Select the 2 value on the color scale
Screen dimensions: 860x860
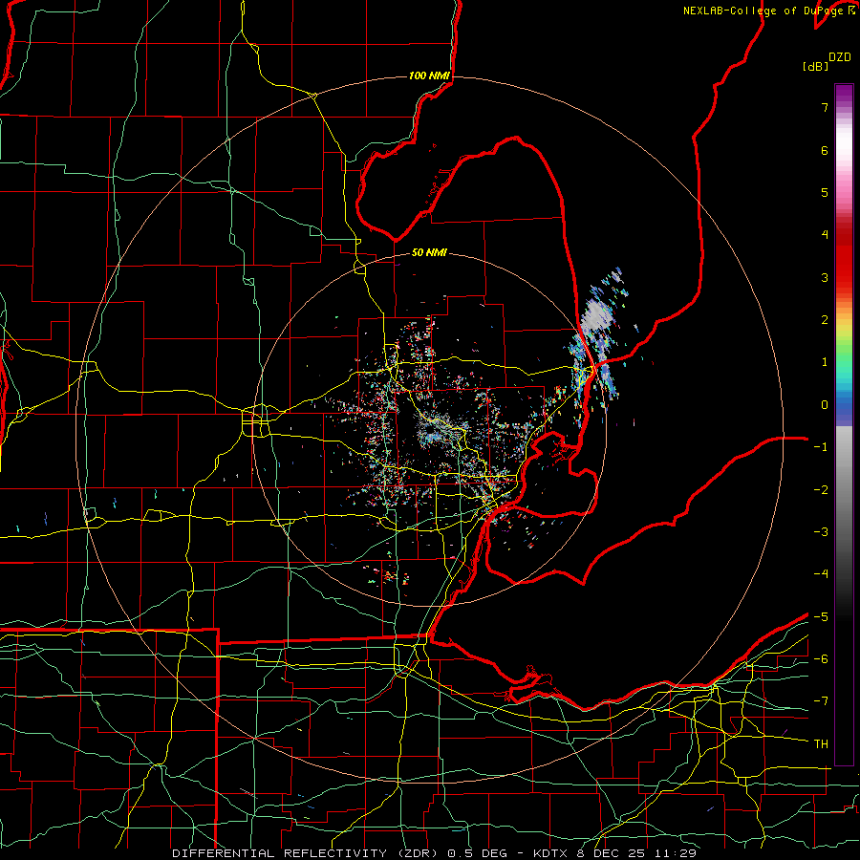pos(825,320)
